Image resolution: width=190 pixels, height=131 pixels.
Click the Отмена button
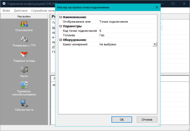pyautogui.click(x=147, y=120)
